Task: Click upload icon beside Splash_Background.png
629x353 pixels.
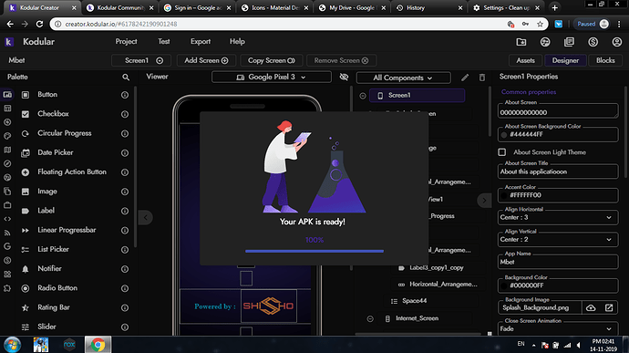Action: (591, 307)
